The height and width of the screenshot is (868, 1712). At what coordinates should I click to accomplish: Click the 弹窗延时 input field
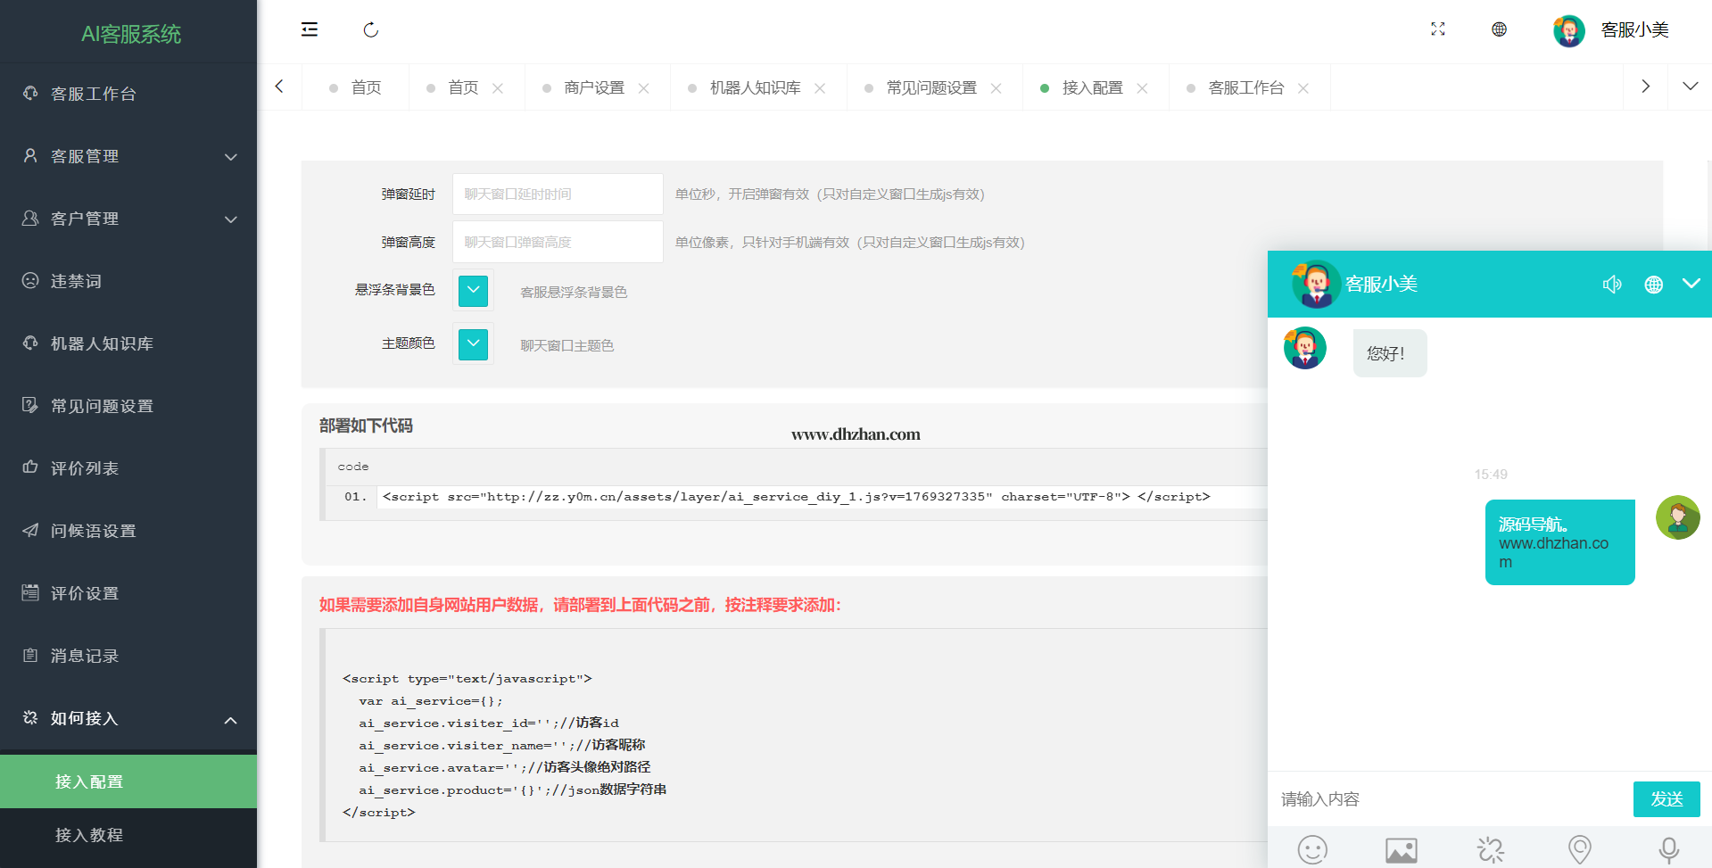point(558,194)
